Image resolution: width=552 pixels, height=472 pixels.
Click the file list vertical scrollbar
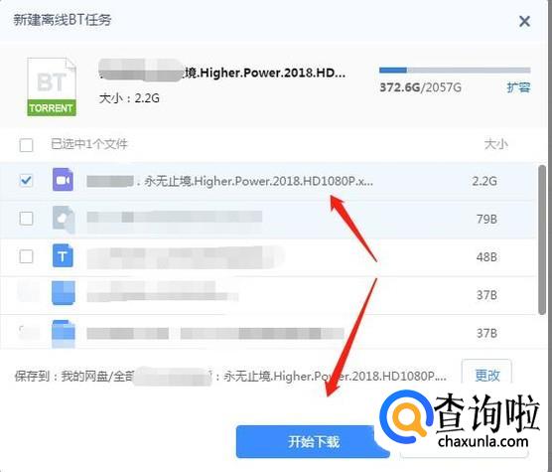542,239
